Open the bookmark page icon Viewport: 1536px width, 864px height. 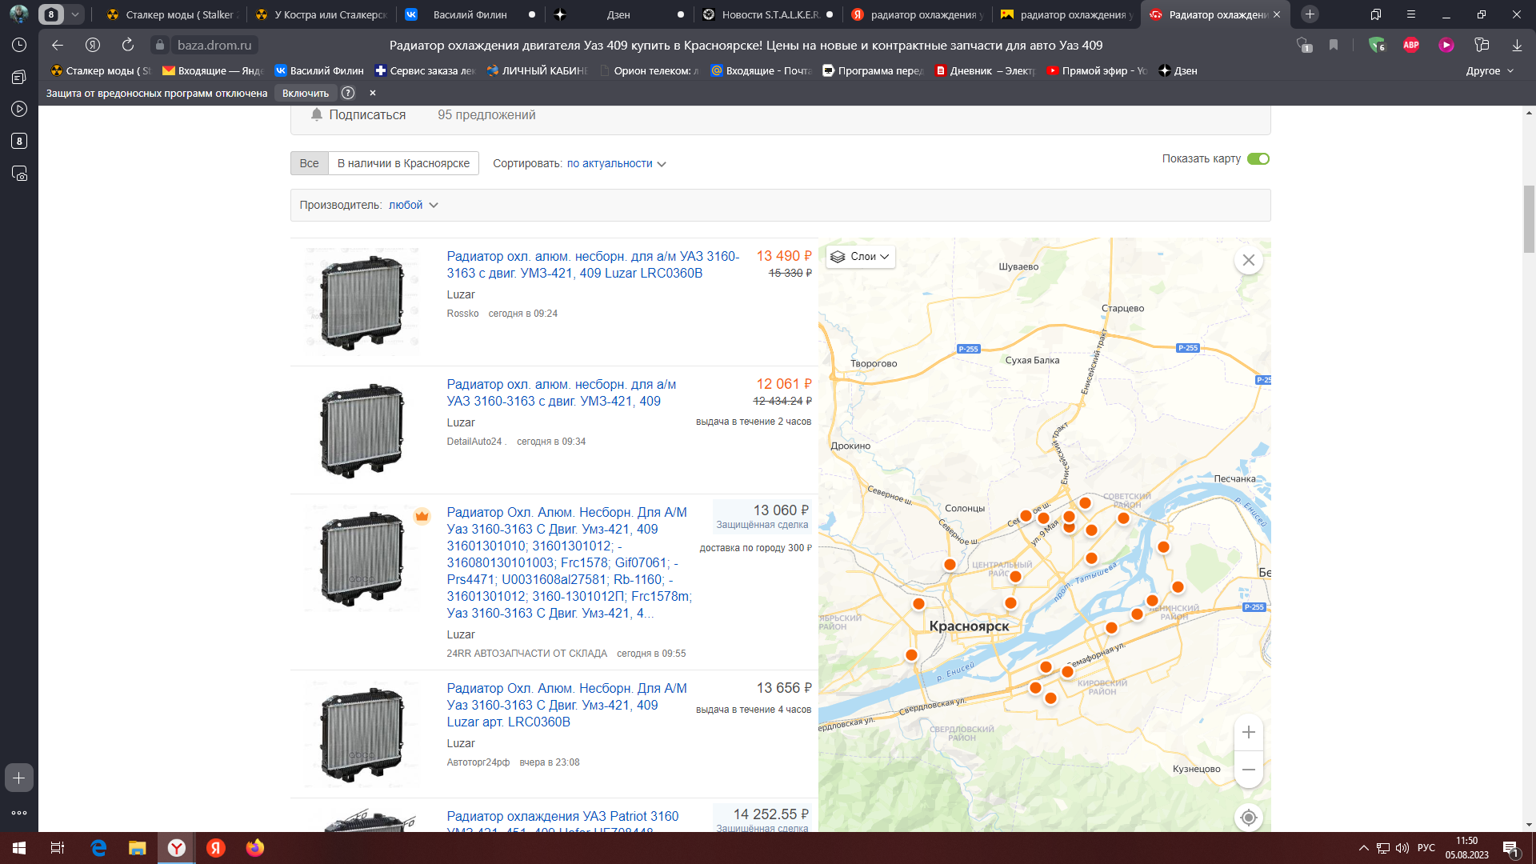(x=1334, y=46)
